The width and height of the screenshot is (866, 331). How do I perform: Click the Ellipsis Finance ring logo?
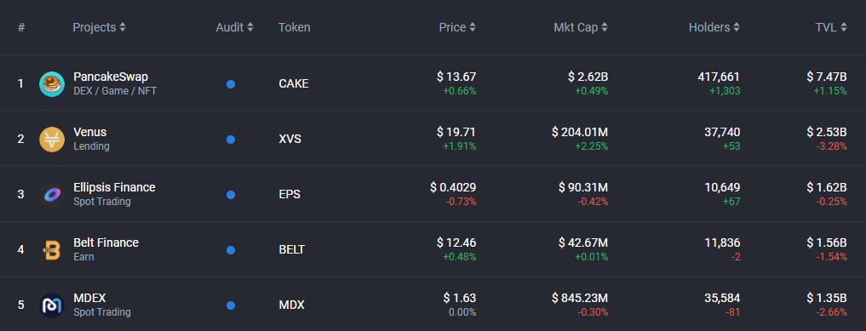[x=52, y=194]
